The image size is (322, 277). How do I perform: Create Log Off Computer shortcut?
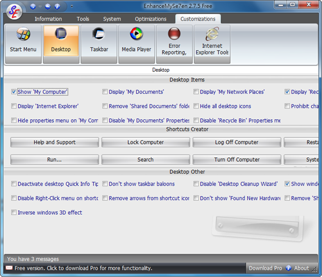coord(237,142)
